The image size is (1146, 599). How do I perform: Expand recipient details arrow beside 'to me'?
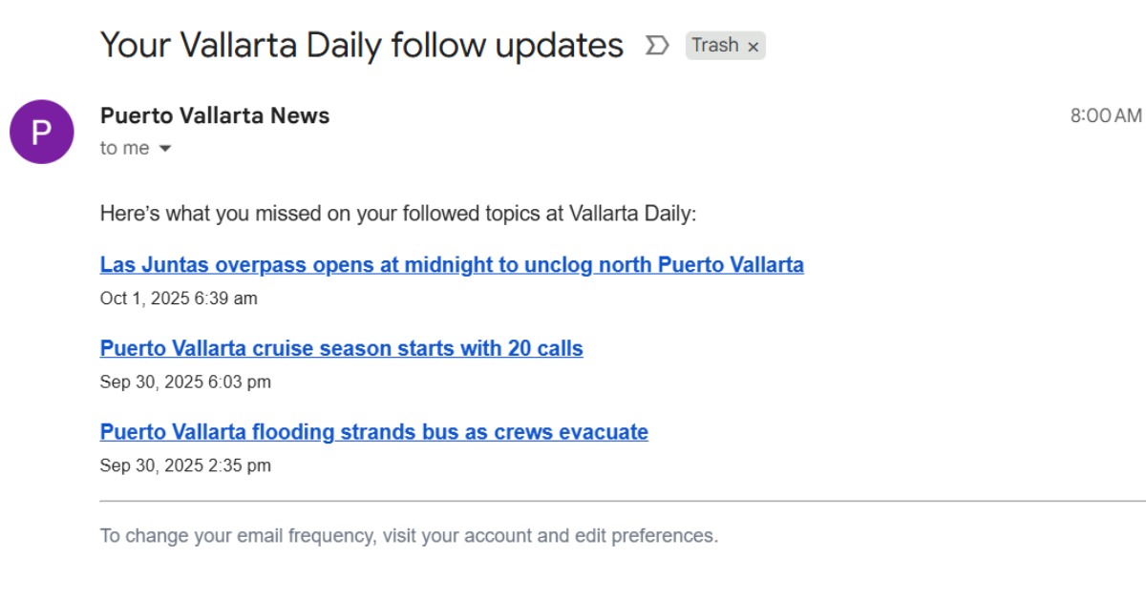coord(164,149)
